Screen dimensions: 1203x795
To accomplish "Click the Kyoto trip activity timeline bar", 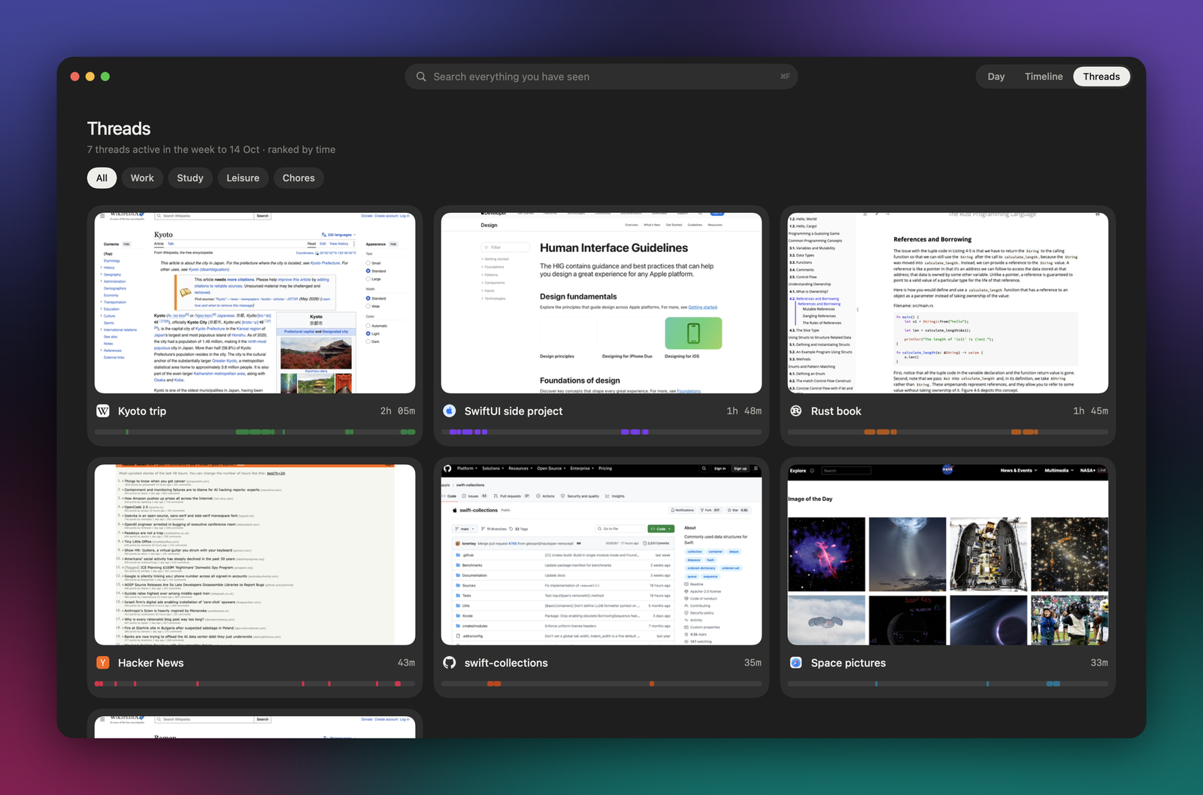I will (255, 432).
